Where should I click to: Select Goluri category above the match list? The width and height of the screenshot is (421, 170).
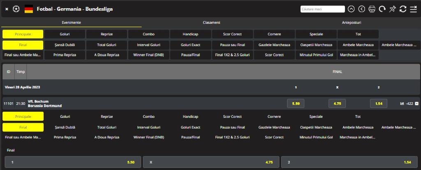[65, 34]
